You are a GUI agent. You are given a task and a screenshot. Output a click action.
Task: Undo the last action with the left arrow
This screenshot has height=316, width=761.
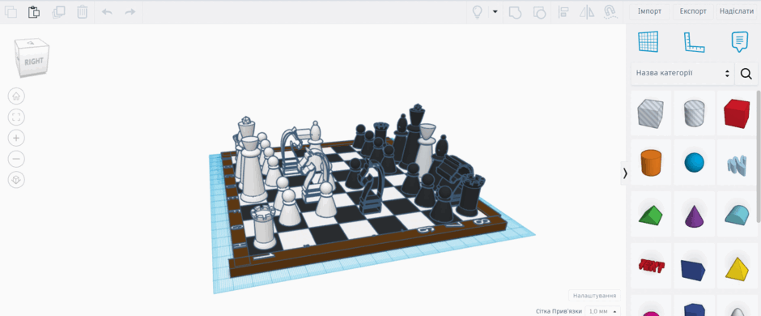[x=107, y=11]
